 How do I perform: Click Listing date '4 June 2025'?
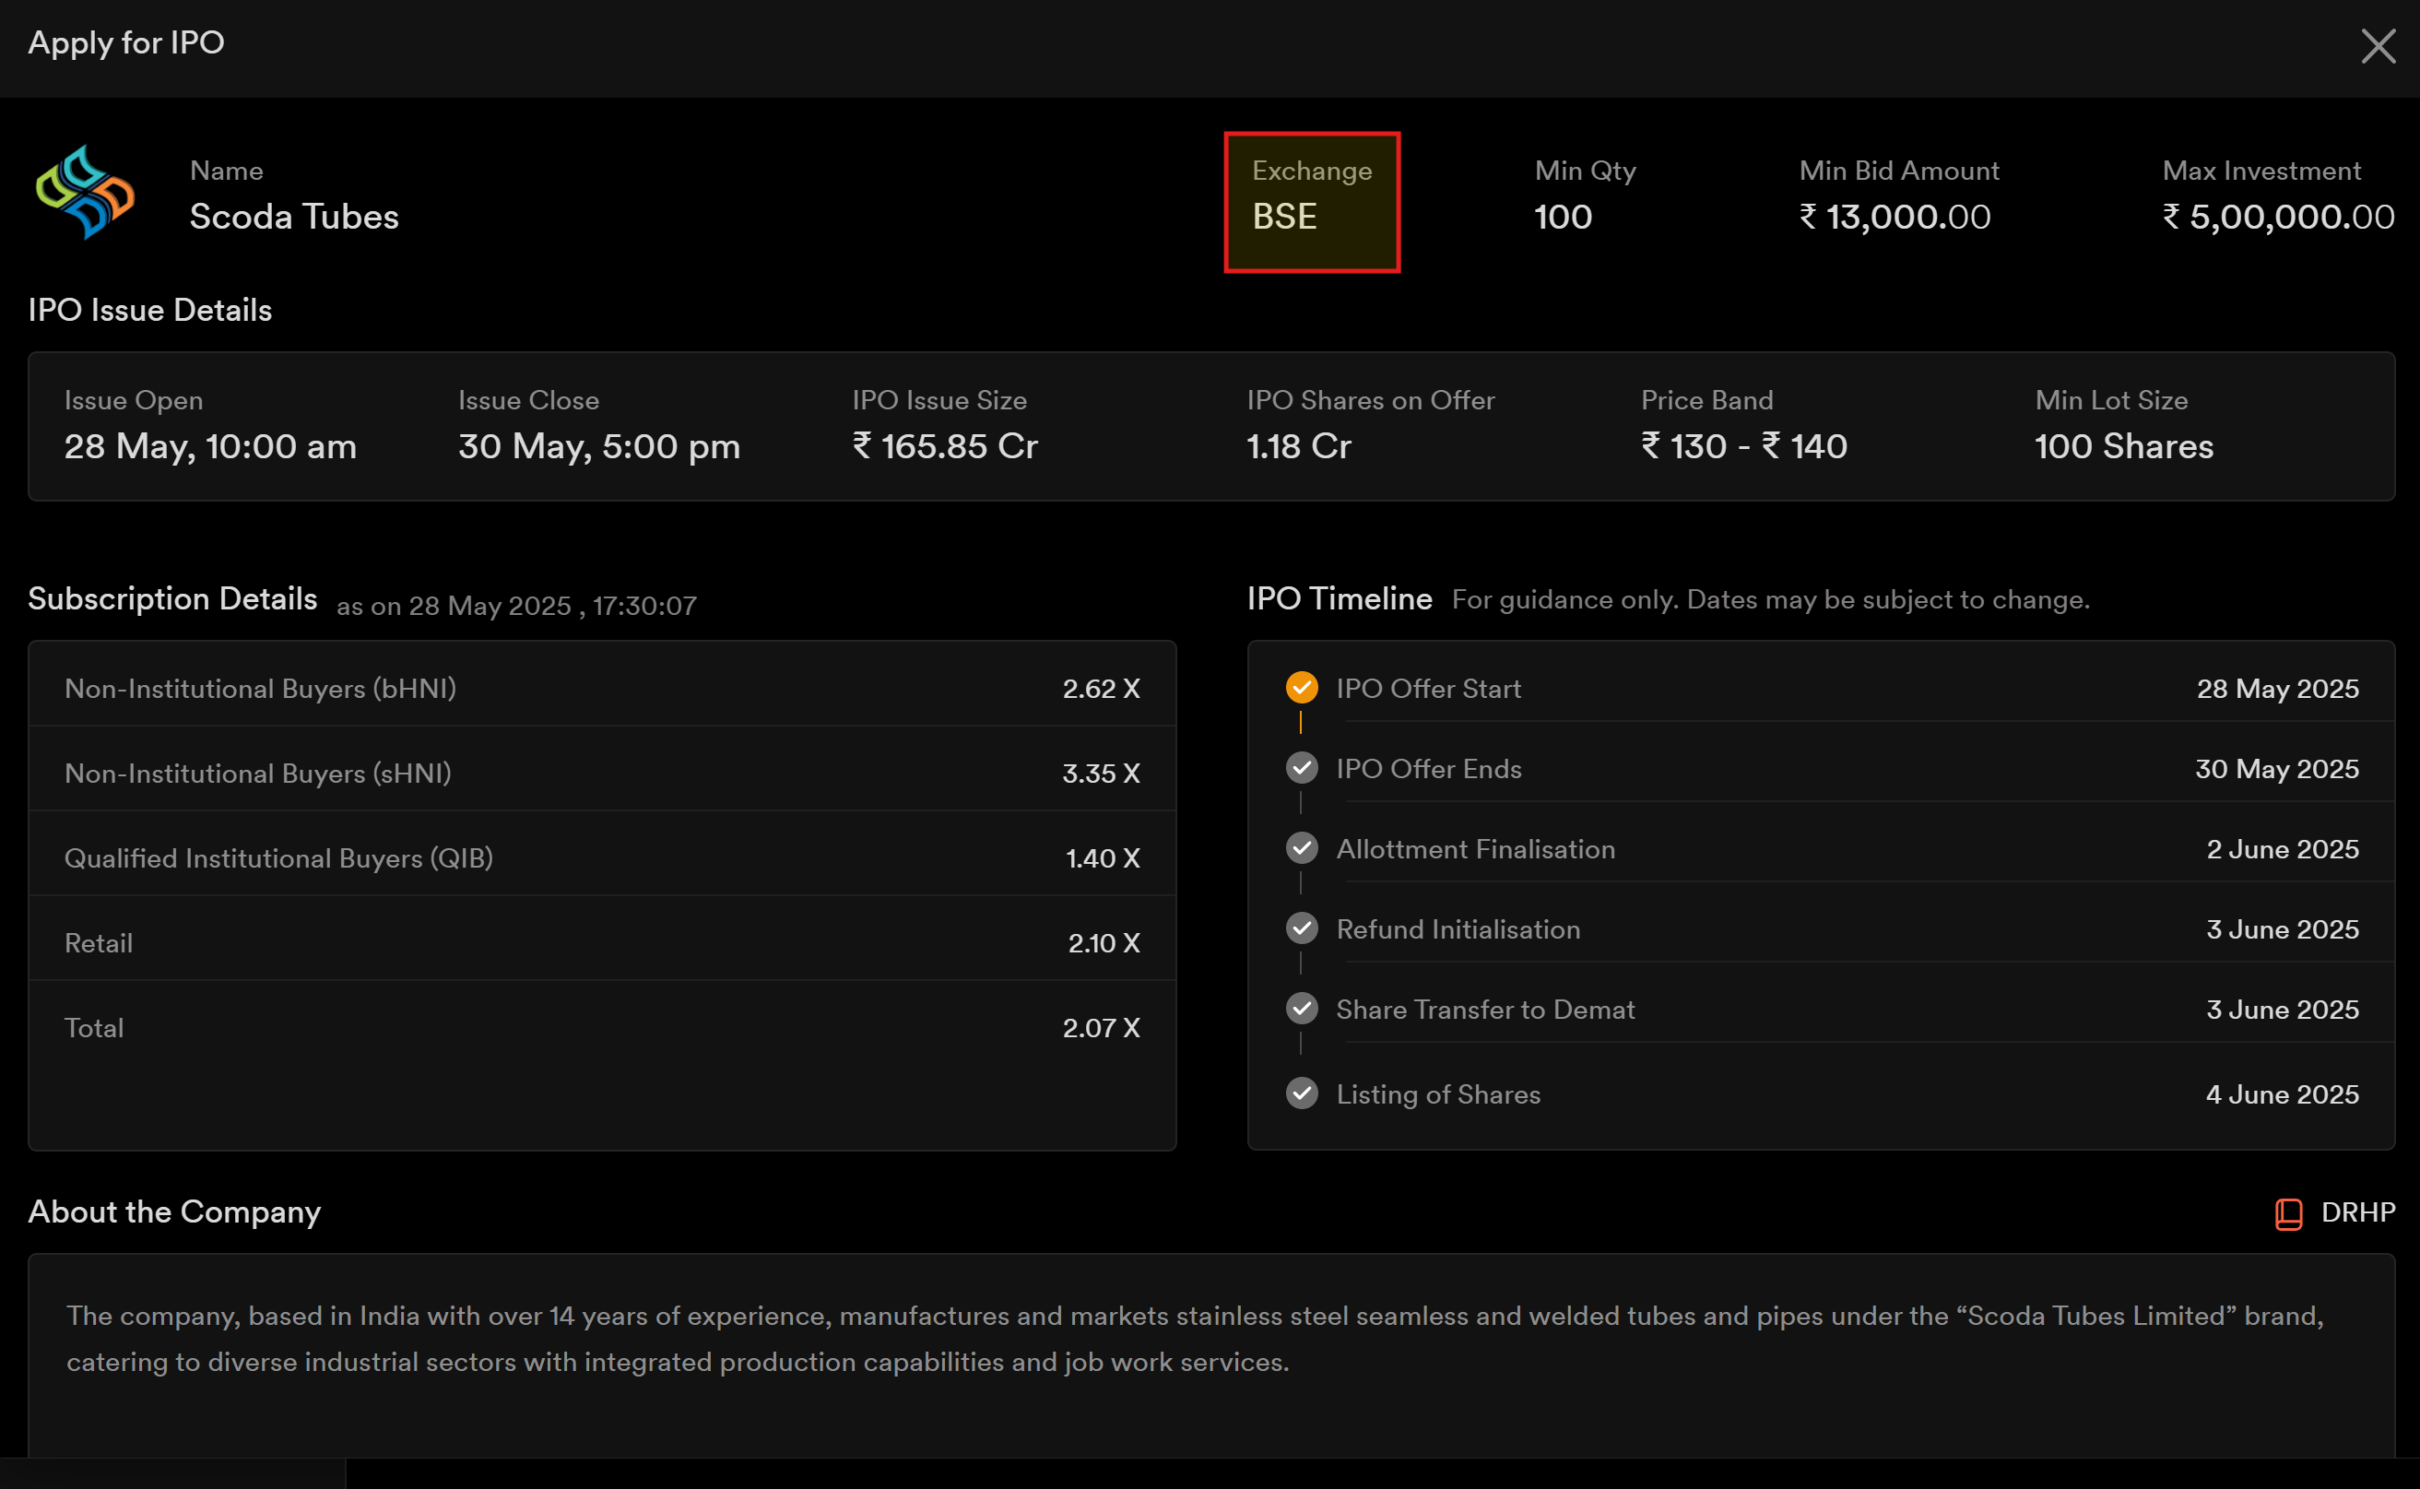(x=2282, y=1094)
